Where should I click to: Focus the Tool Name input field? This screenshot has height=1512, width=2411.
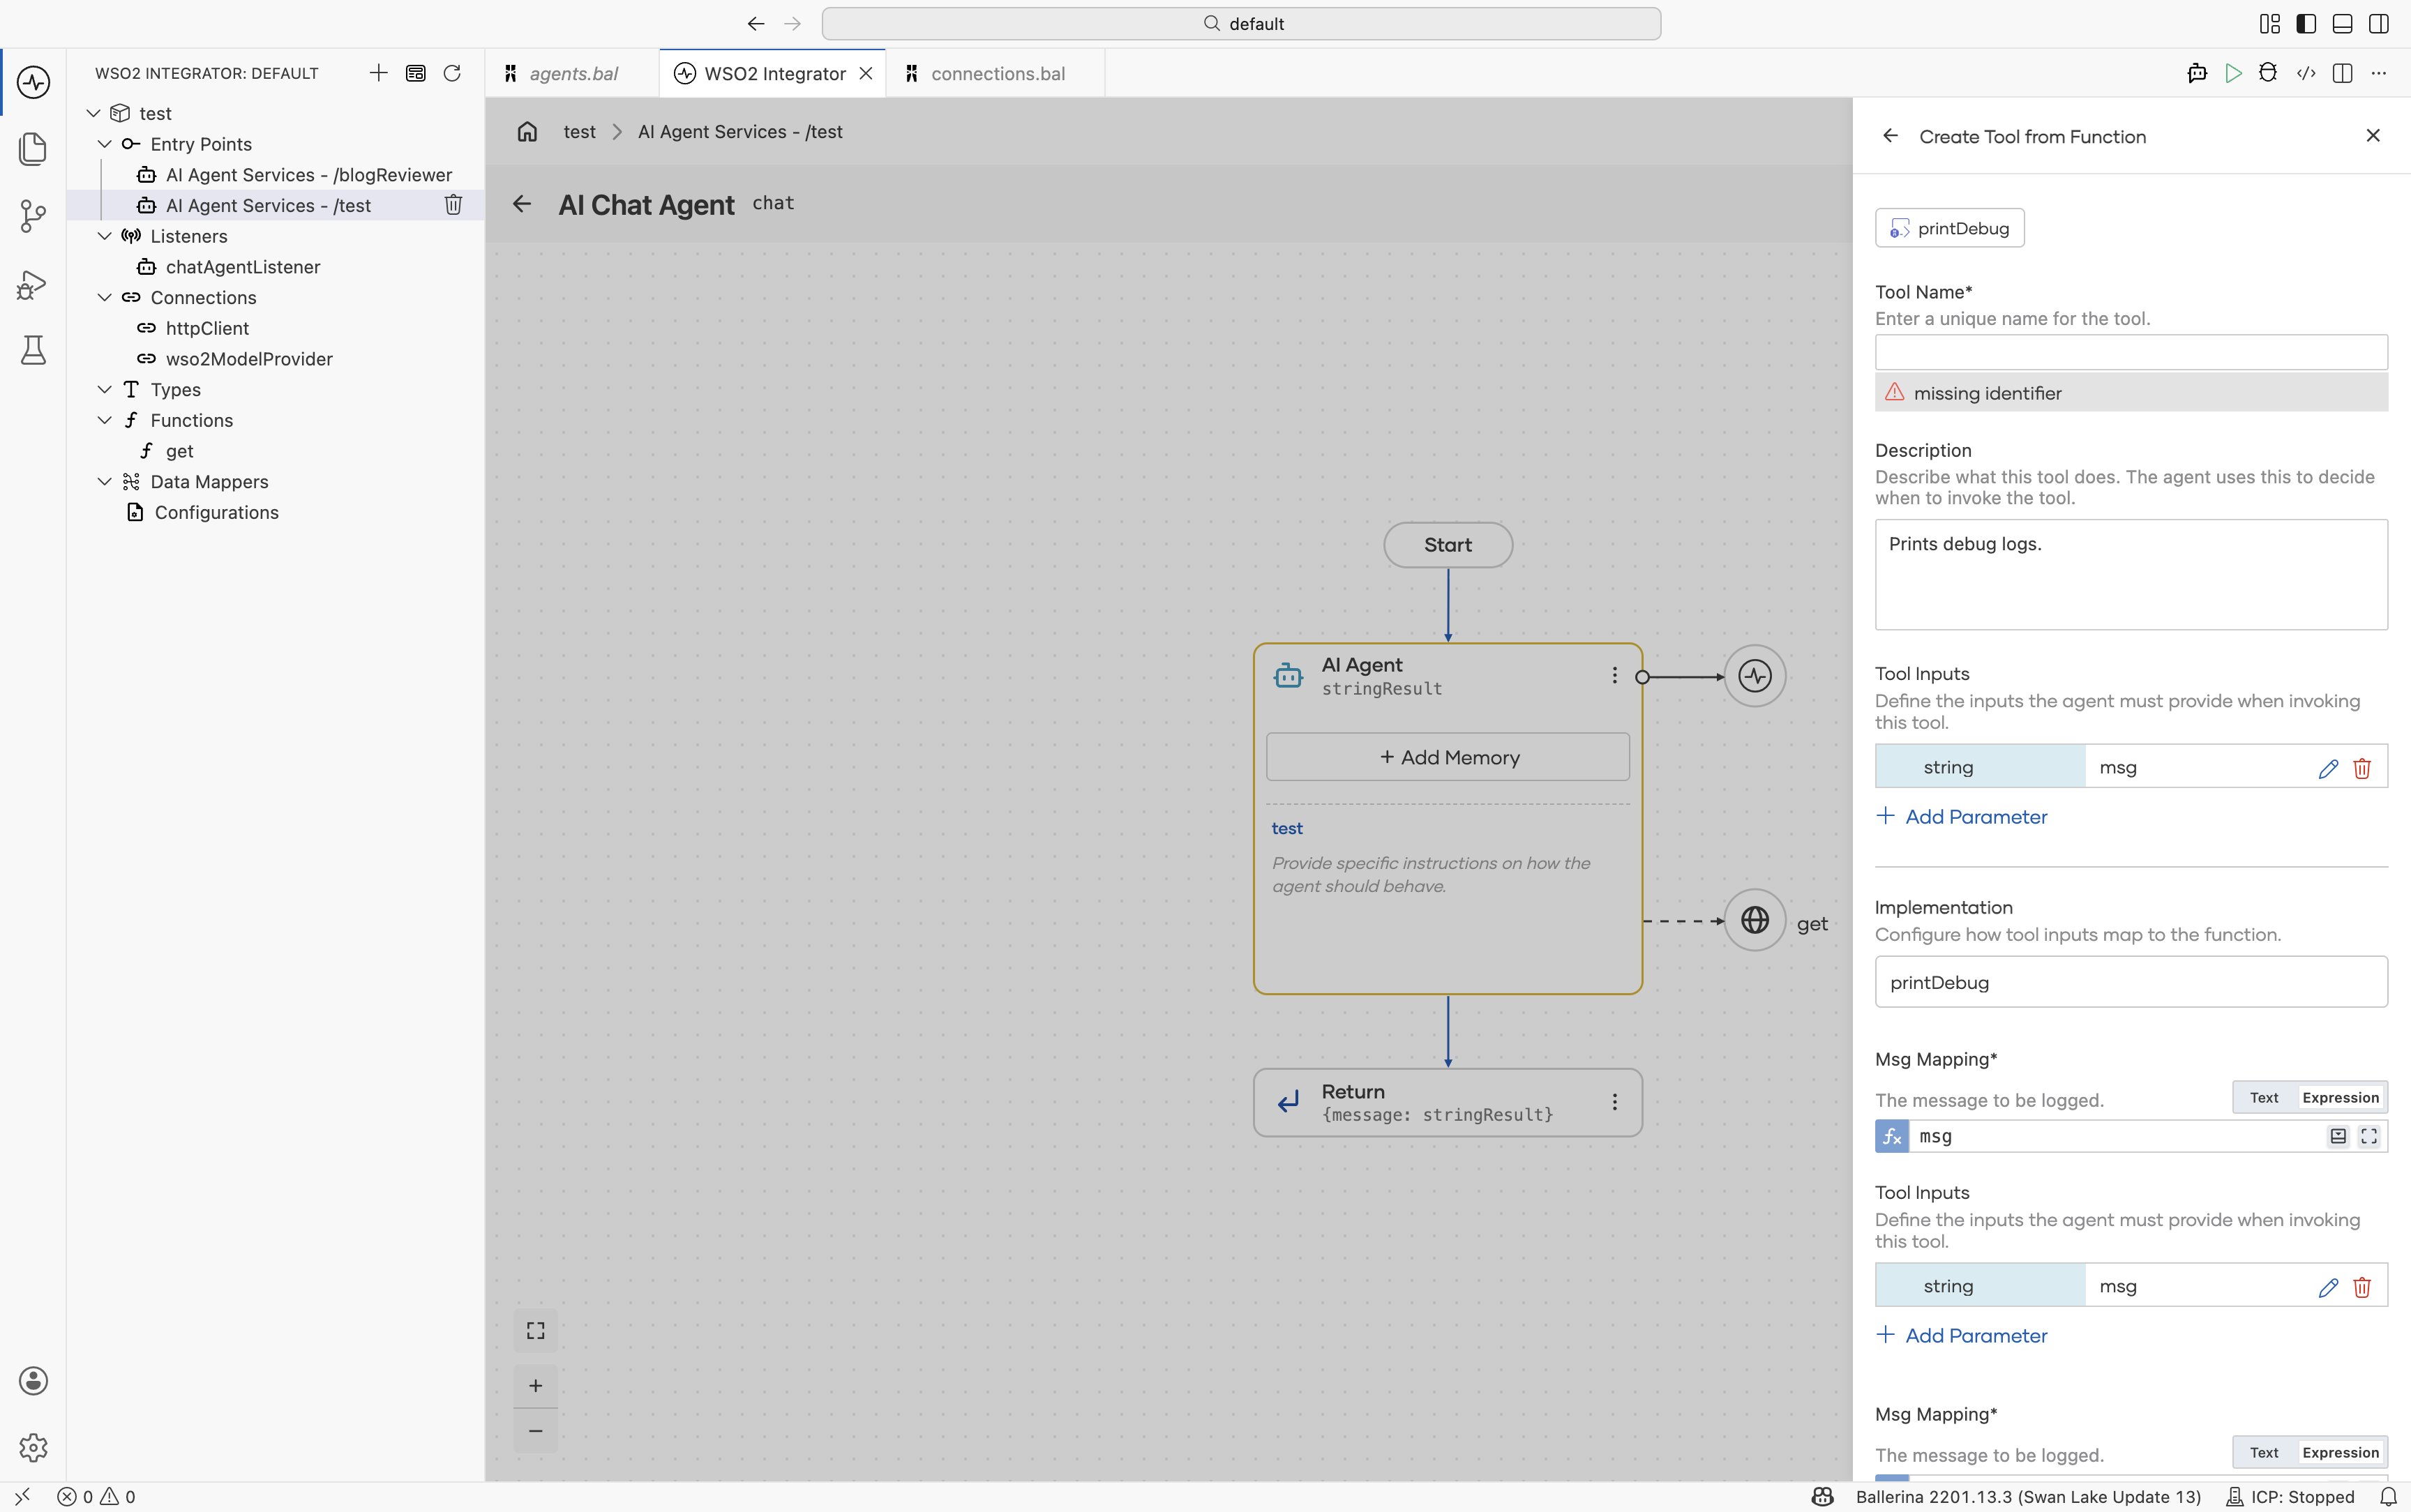click(2131, 352)
